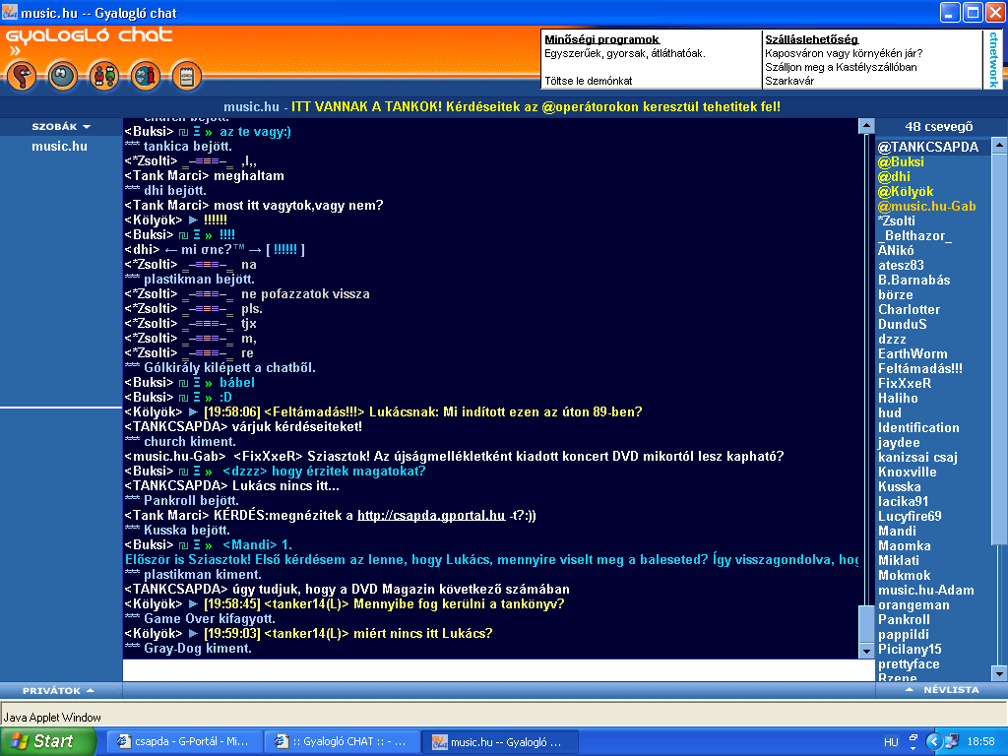Select EarthWorm in the user list
Viewport: 1008px width, 756px height.
click(x=913, y=354)
